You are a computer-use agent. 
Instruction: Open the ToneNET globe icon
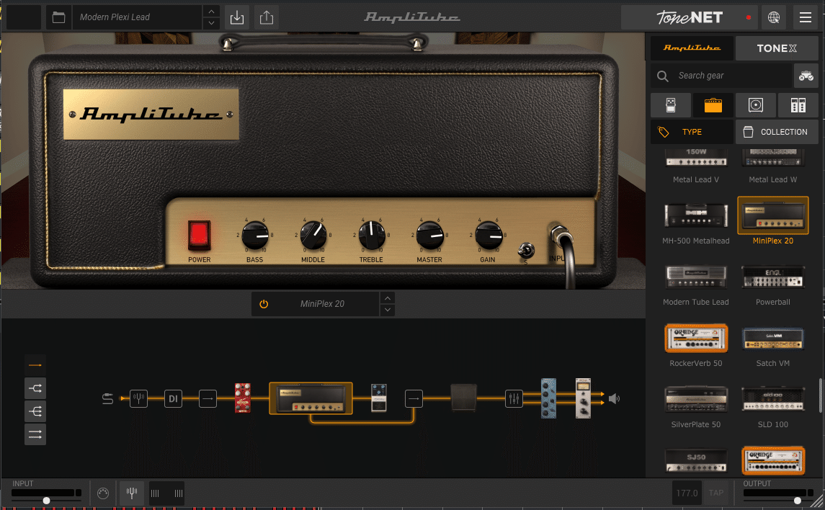tap(773, 17)
